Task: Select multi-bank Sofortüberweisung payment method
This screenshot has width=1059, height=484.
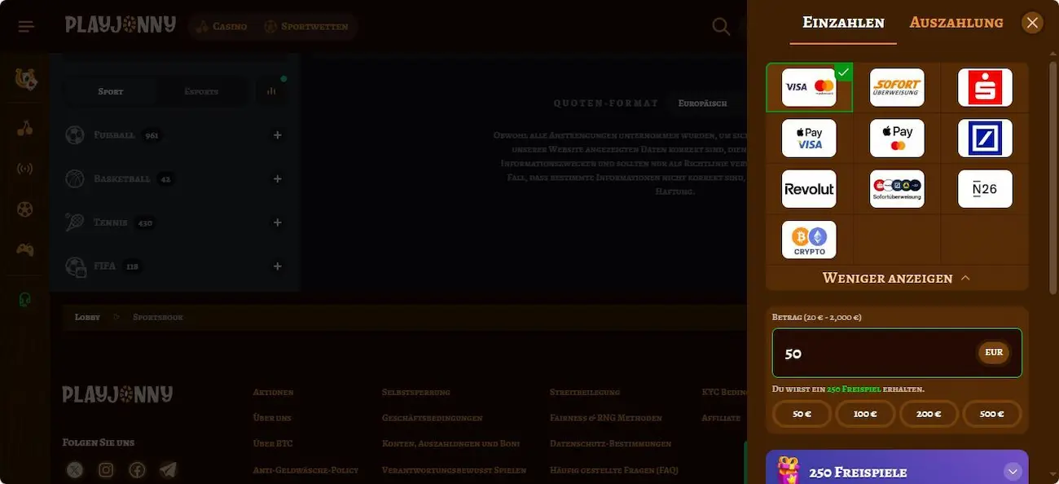Action: pyautogui.click(x=897, y=189)
